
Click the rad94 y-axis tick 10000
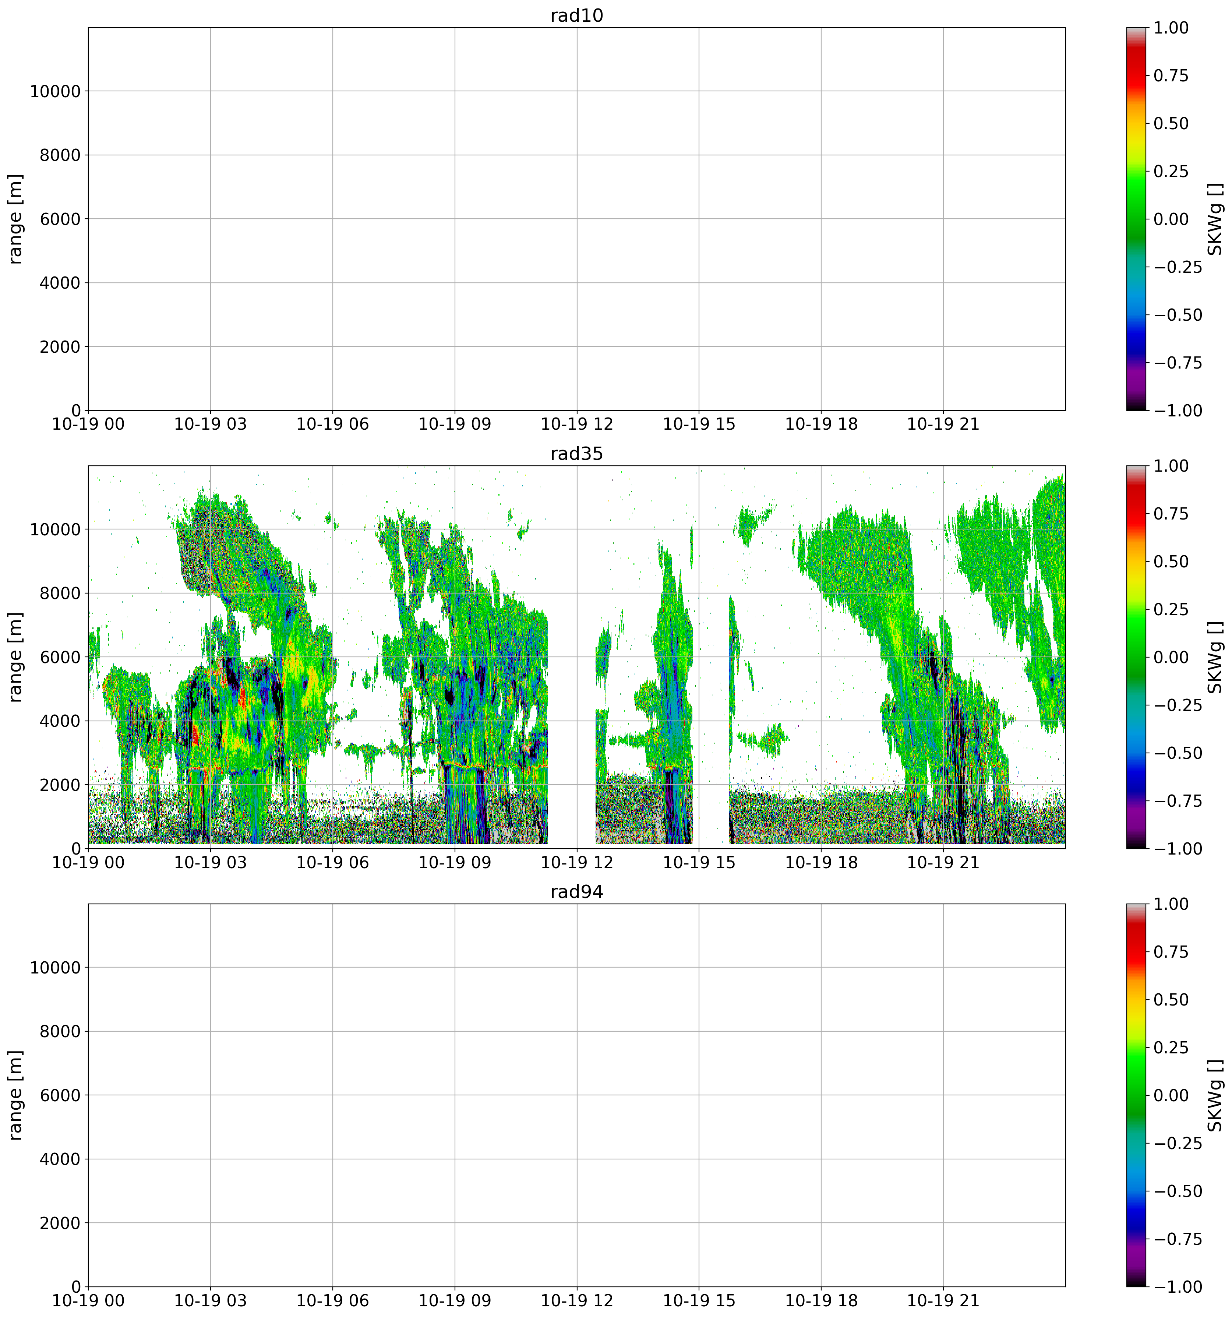click(x=55, y=968)
